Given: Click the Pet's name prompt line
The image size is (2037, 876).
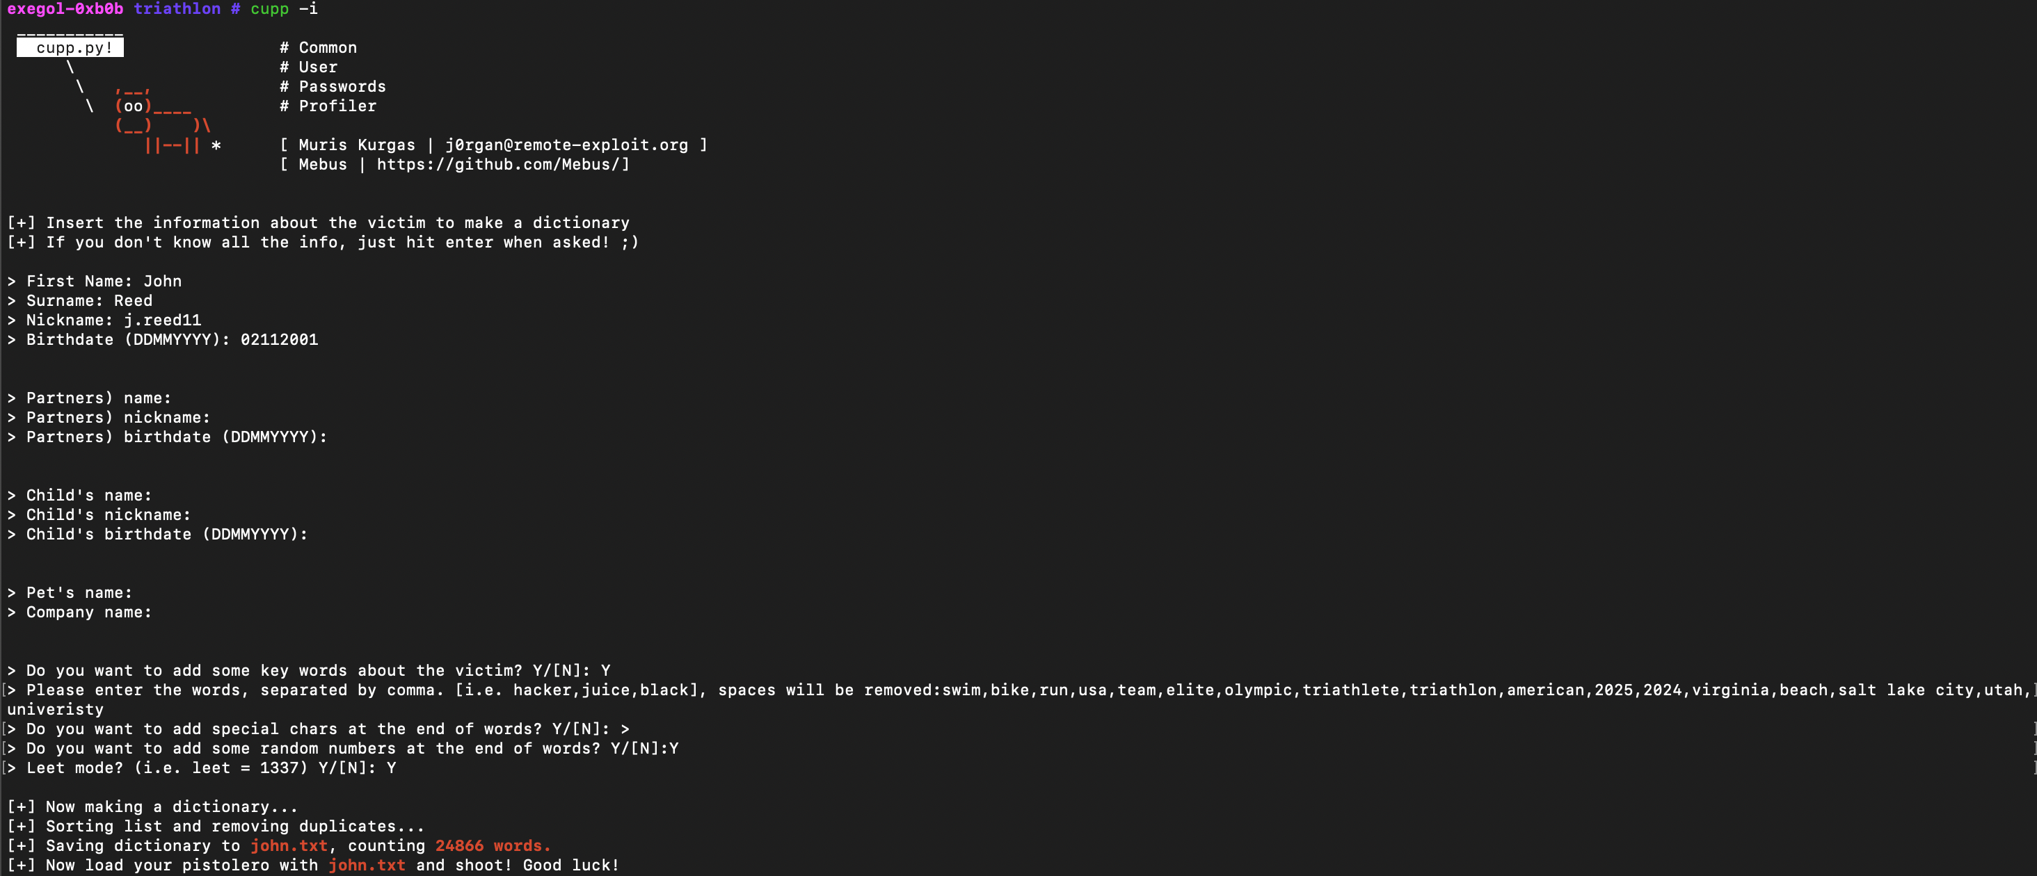Looking at the screenshot, I should (79, 592).
